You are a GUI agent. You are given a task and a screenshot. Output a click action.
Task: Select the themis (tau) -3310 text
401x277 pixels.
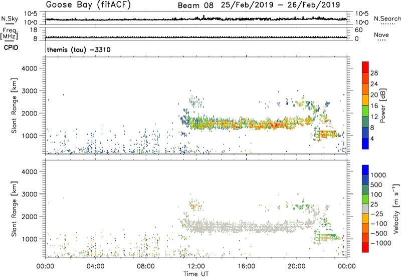(79, 49)
